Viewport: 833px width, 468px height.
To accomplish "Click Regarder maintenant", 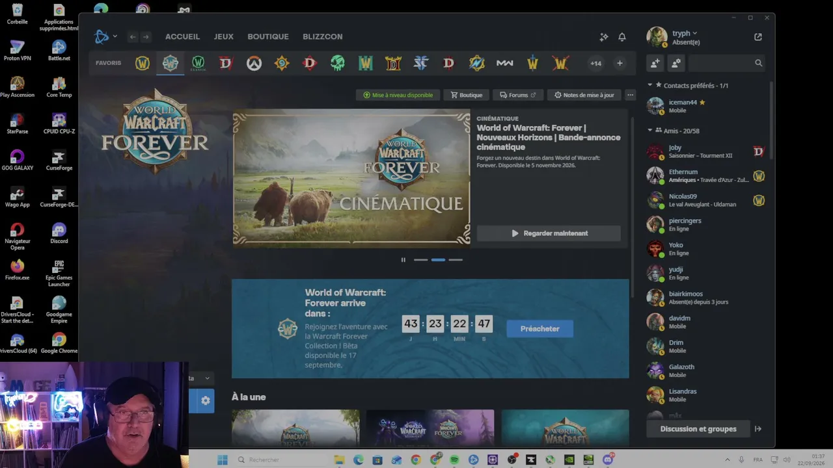I will point(549,233).
